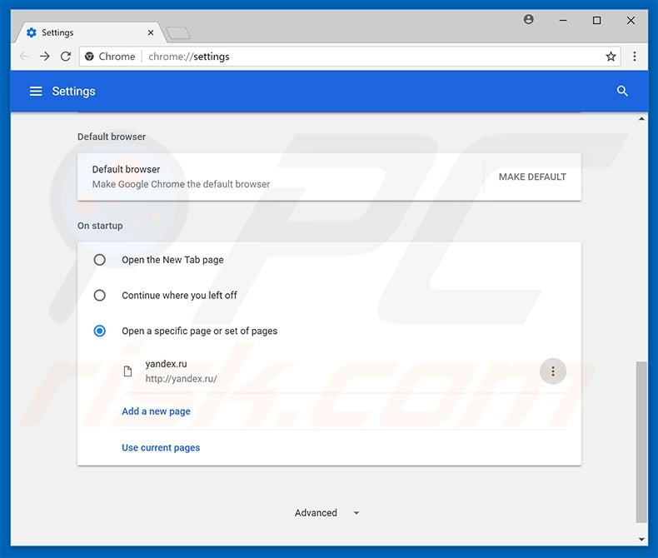Click Use current pages link

[161, 448]
